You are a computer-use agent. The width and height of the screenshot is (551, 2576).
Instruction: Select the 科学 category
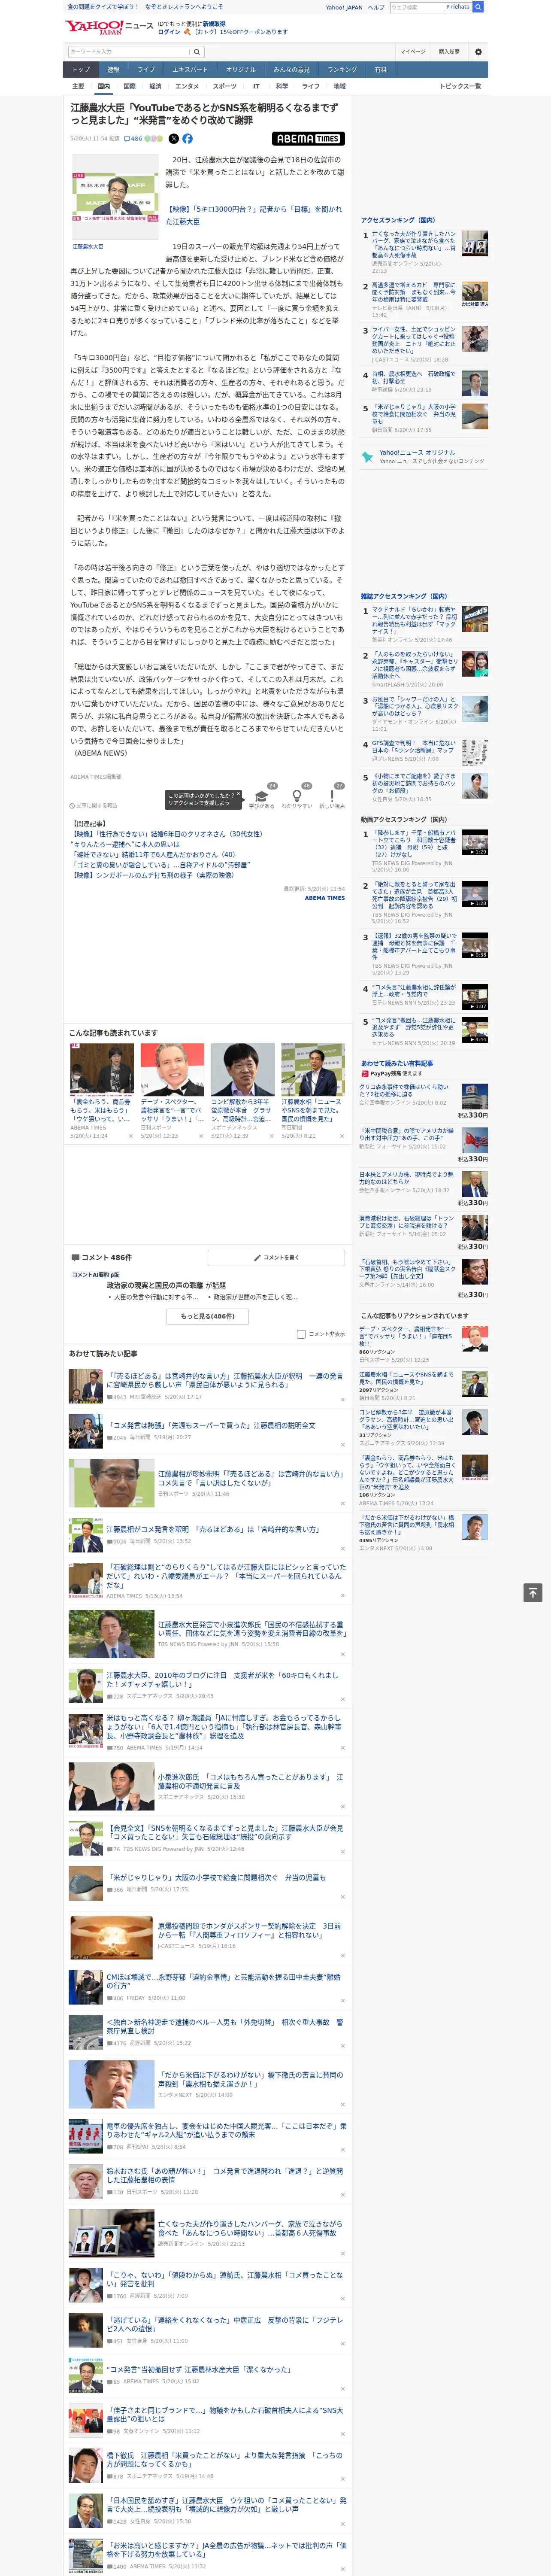tap(282, 86)
